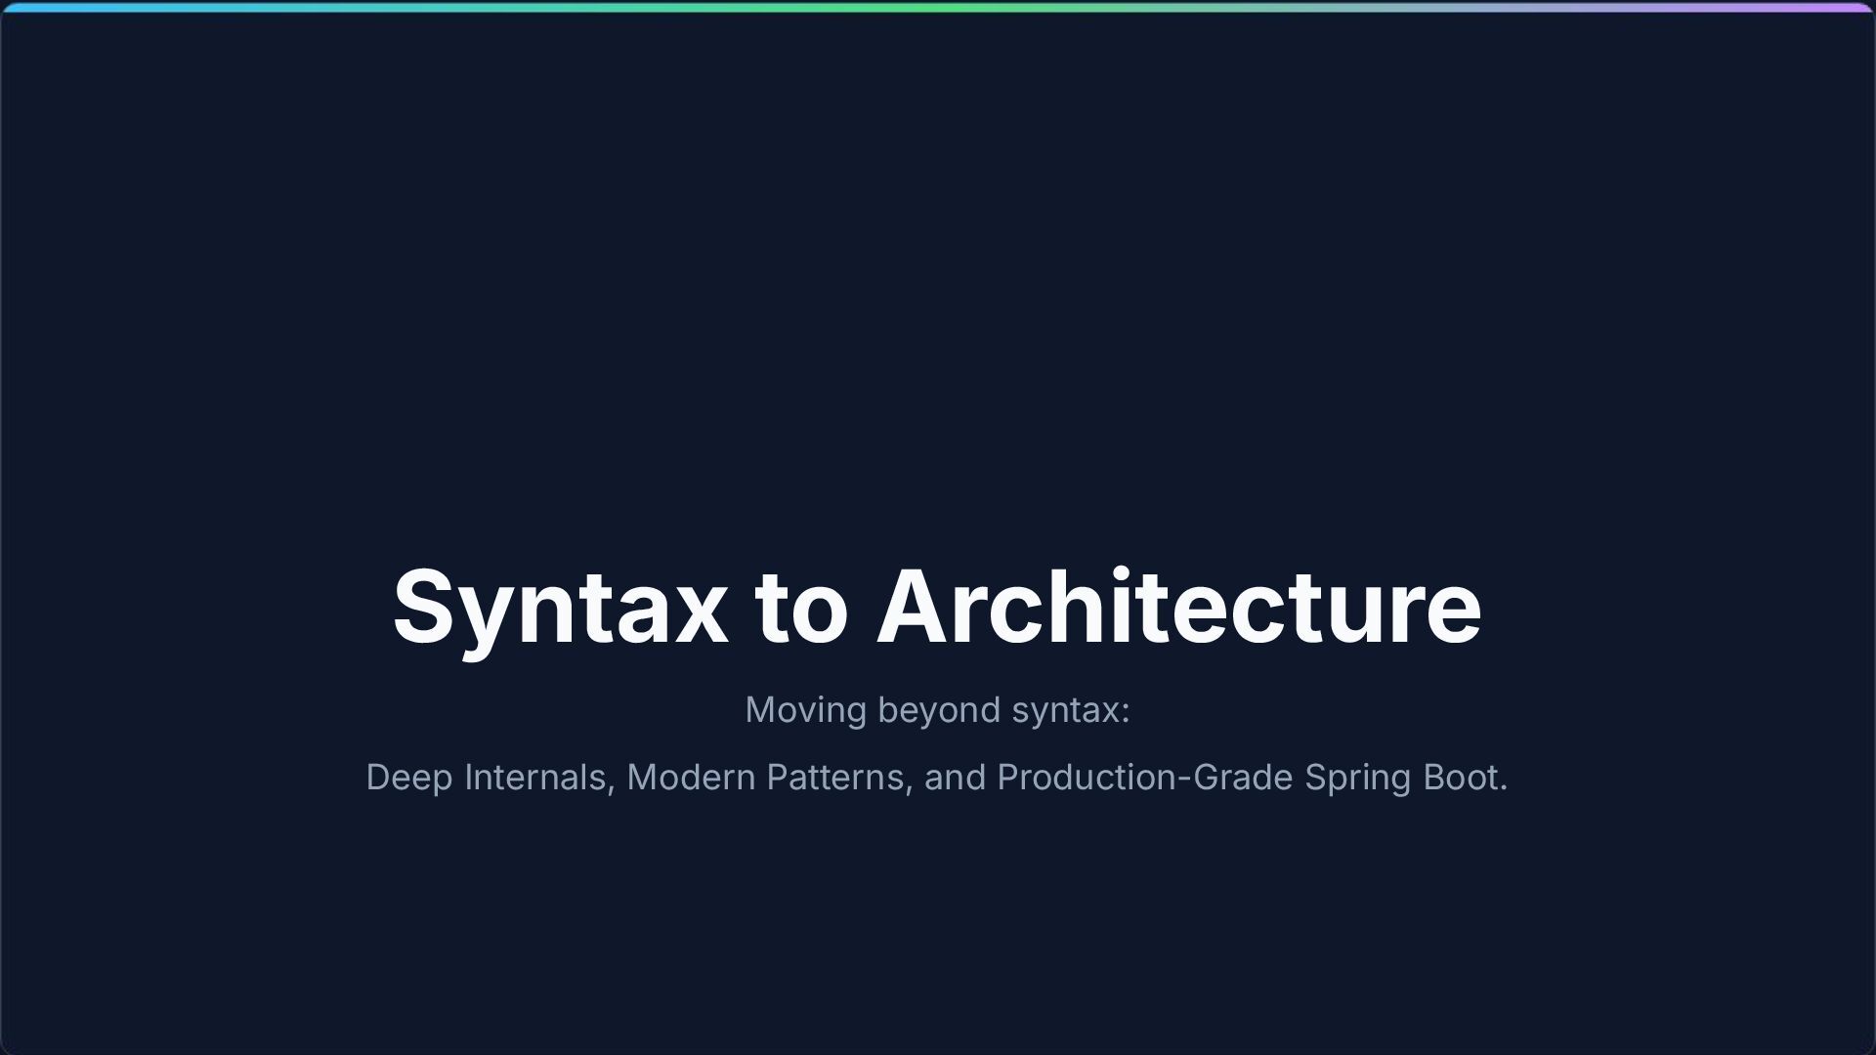Click "Production-Grade" in the tagline
Viewport: 1876px width, 1055px height.
[1144, 778]
